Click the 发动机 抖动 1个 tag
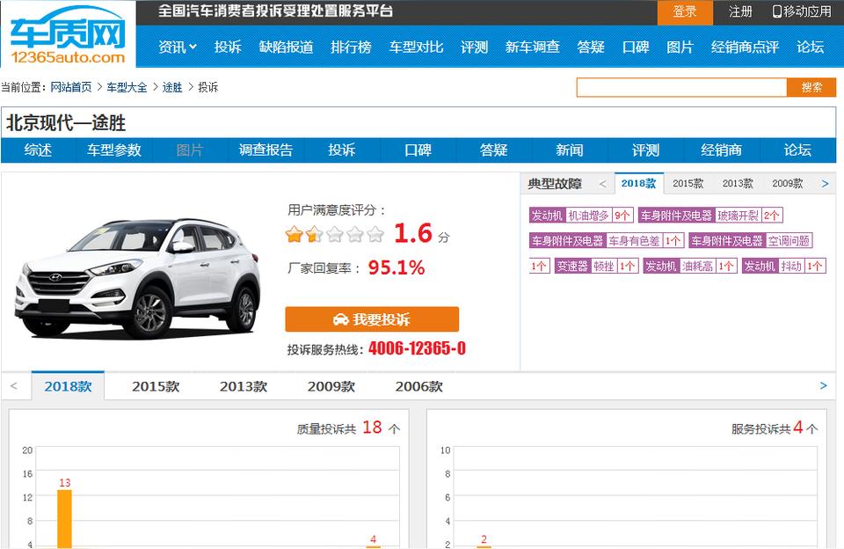The width and height of the screenshot is (844, 549). point(783,266)
